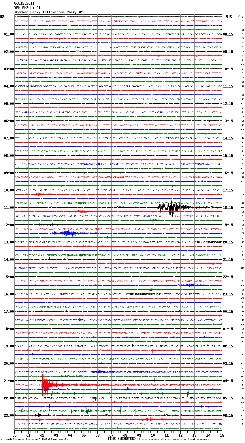Select the 22:00 MST row label

point(9,398)
